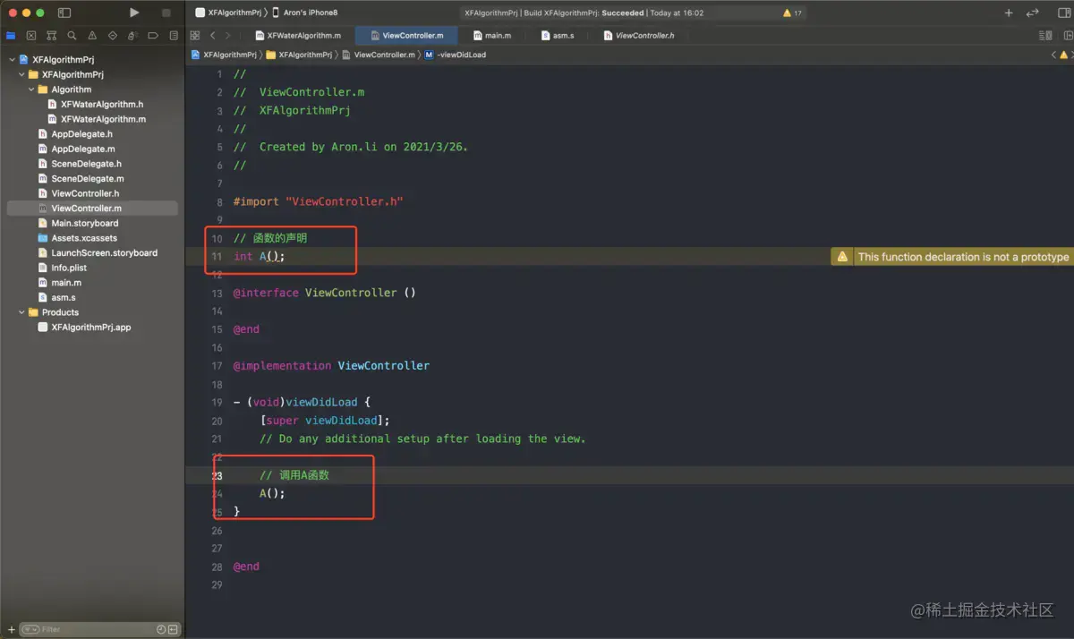Collapse the Algorithm group

[x=31, y=89]
